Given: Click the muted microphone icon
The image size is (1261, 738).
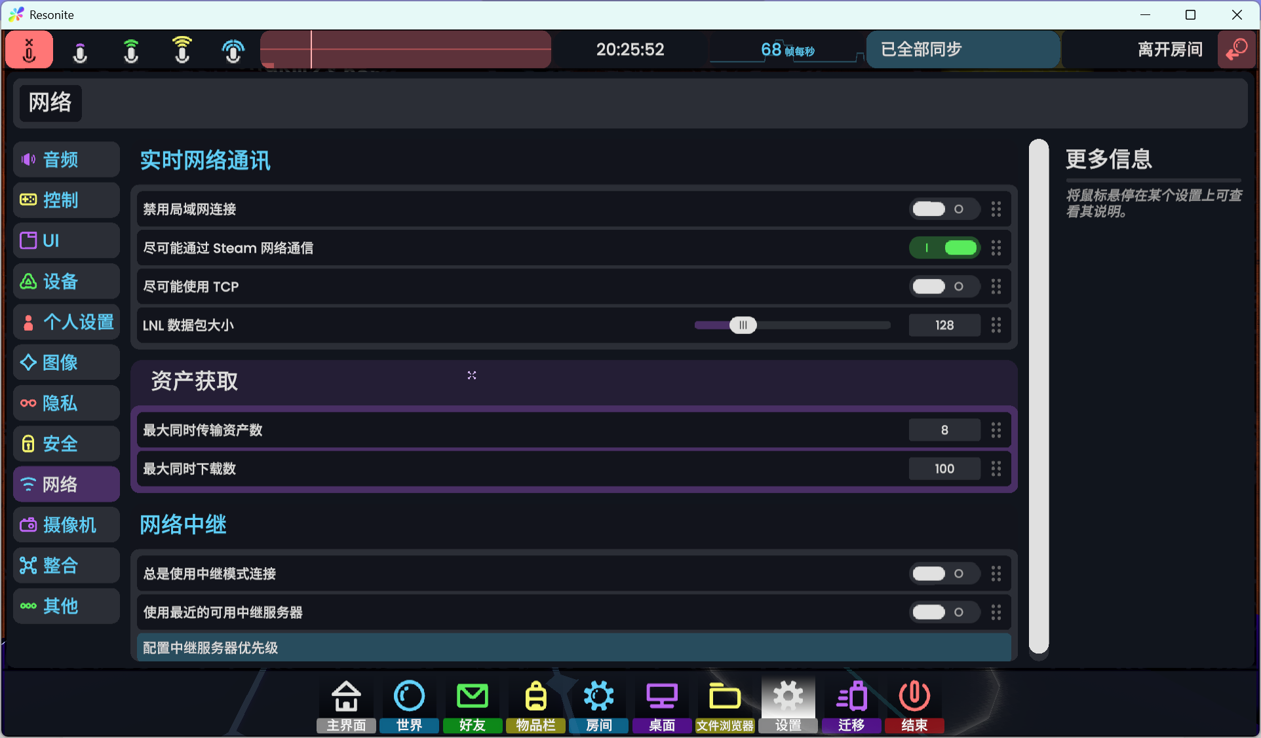Looking at the screenshot, I should click(29, 50).
